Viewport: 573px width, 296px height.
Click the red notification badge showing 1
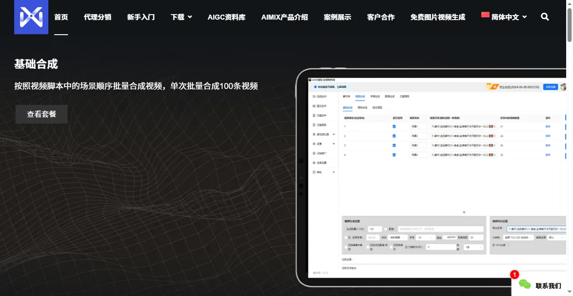(x=515, y=275)
